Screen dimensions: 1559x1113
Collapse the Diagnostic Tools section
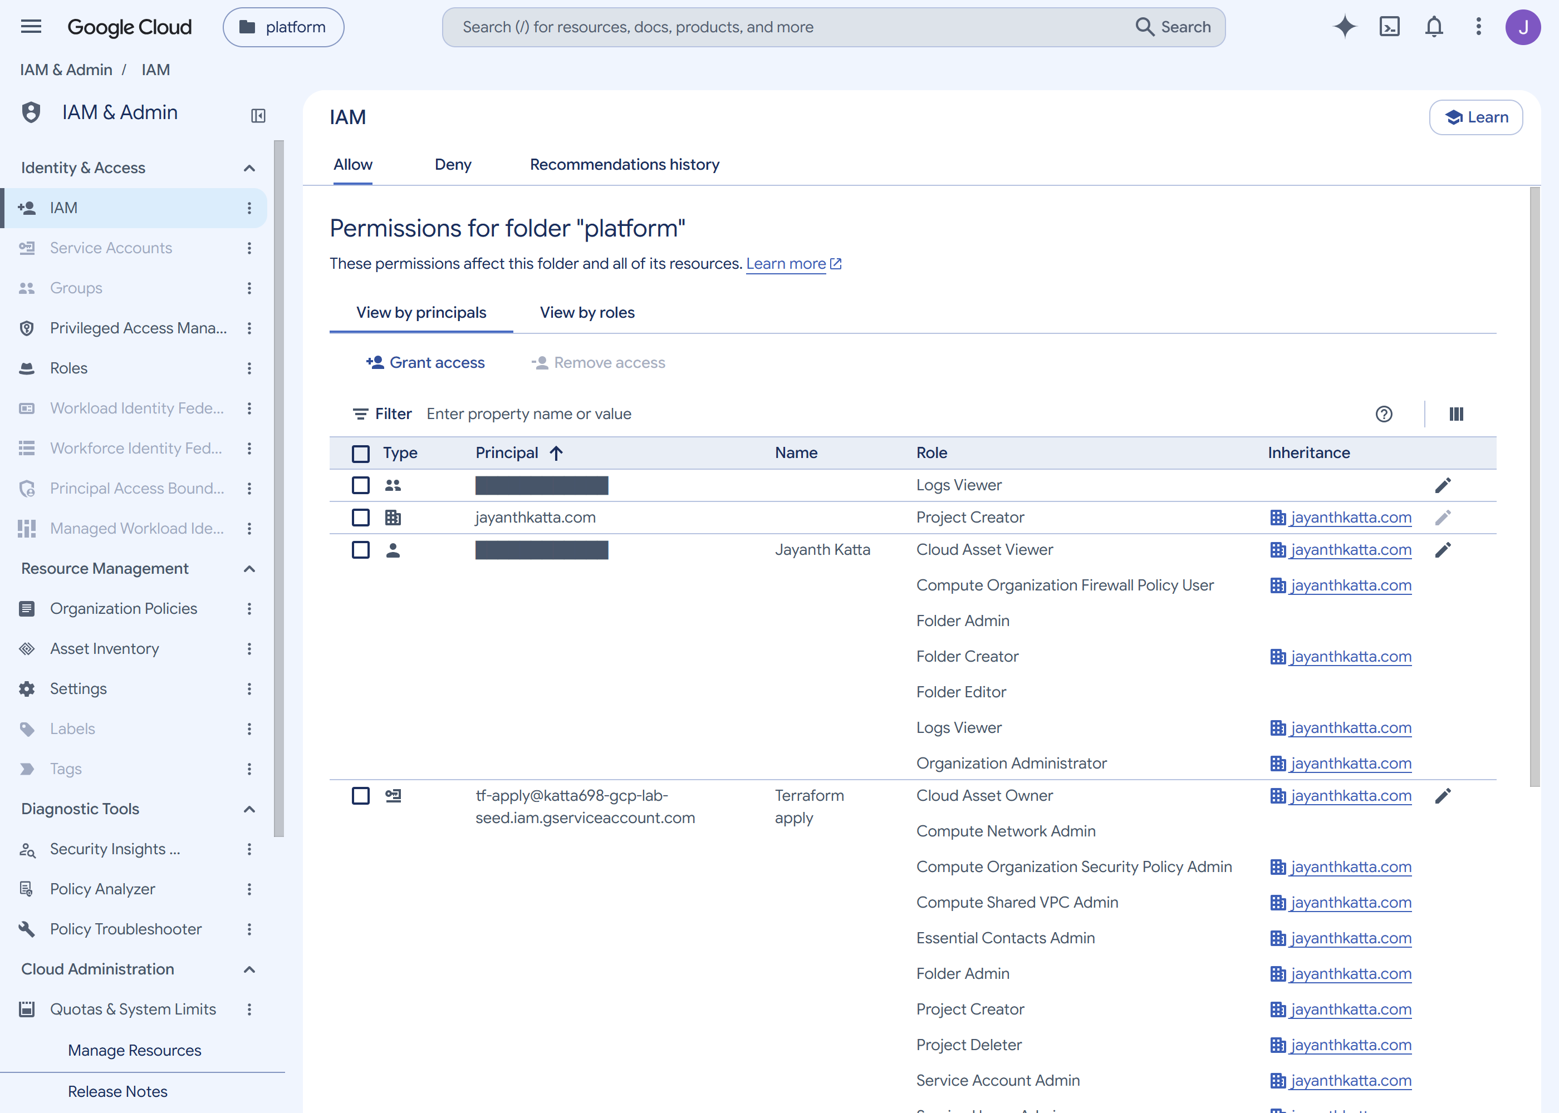coord(249,809)
